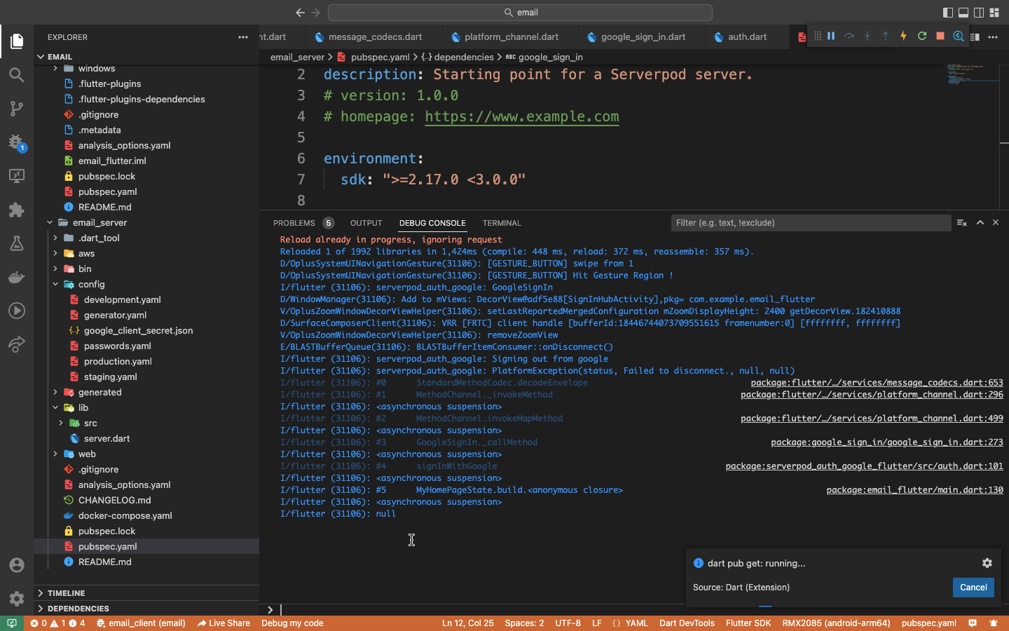The image size is (1009, 631).
Task: Pause the debug session
Action: tap(831, 36)
